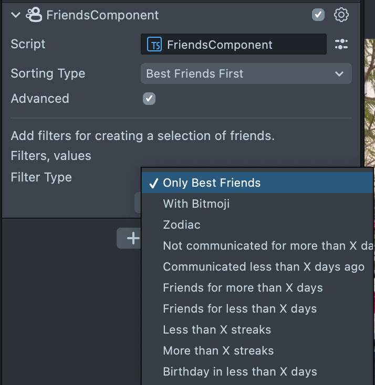Select Friends for less than X days
The image size is (375, 385).
pos(239,308)
